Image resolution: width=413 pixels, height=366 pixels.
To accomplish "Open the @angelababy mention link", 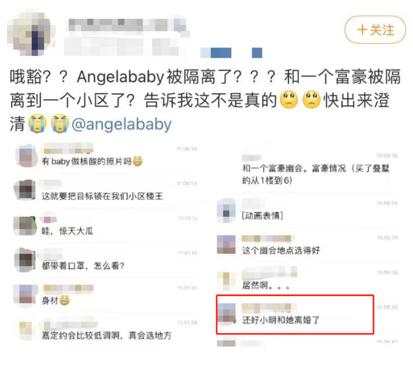I will (x=122, y=125).
